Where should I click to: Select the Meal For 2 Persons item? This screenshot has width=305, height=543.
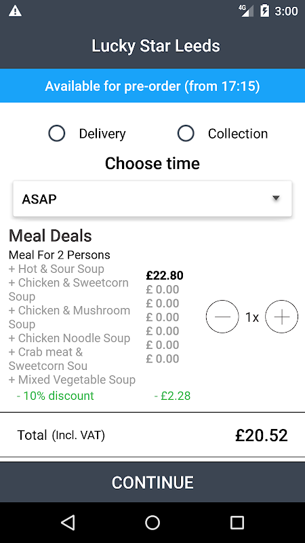[x=60, y=255]
